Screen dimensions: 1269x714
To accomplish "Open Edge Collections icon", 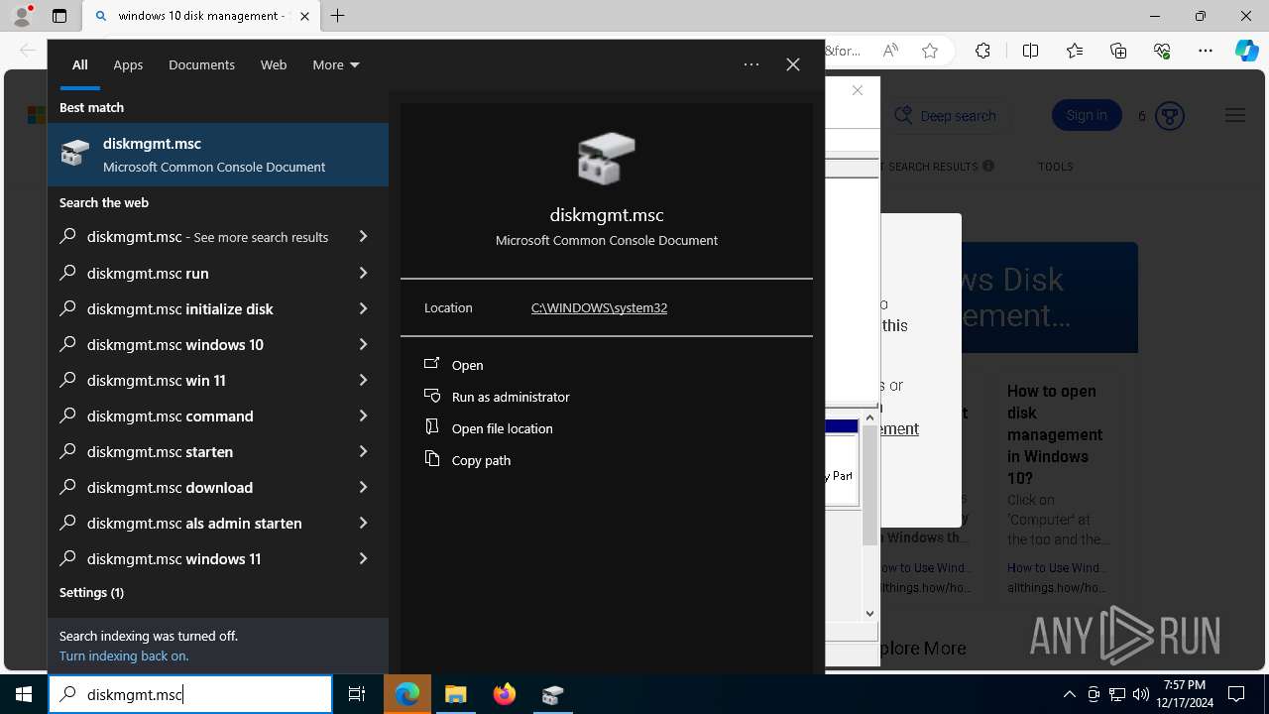I will point(1118,51).
